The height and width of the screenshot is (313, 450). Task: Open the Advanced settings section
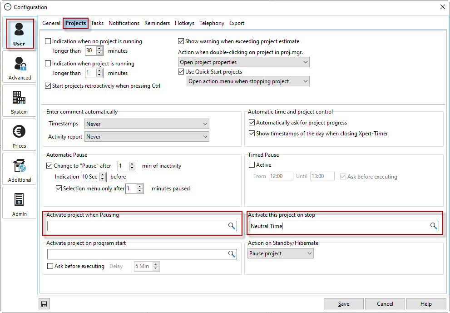point(20,68)
